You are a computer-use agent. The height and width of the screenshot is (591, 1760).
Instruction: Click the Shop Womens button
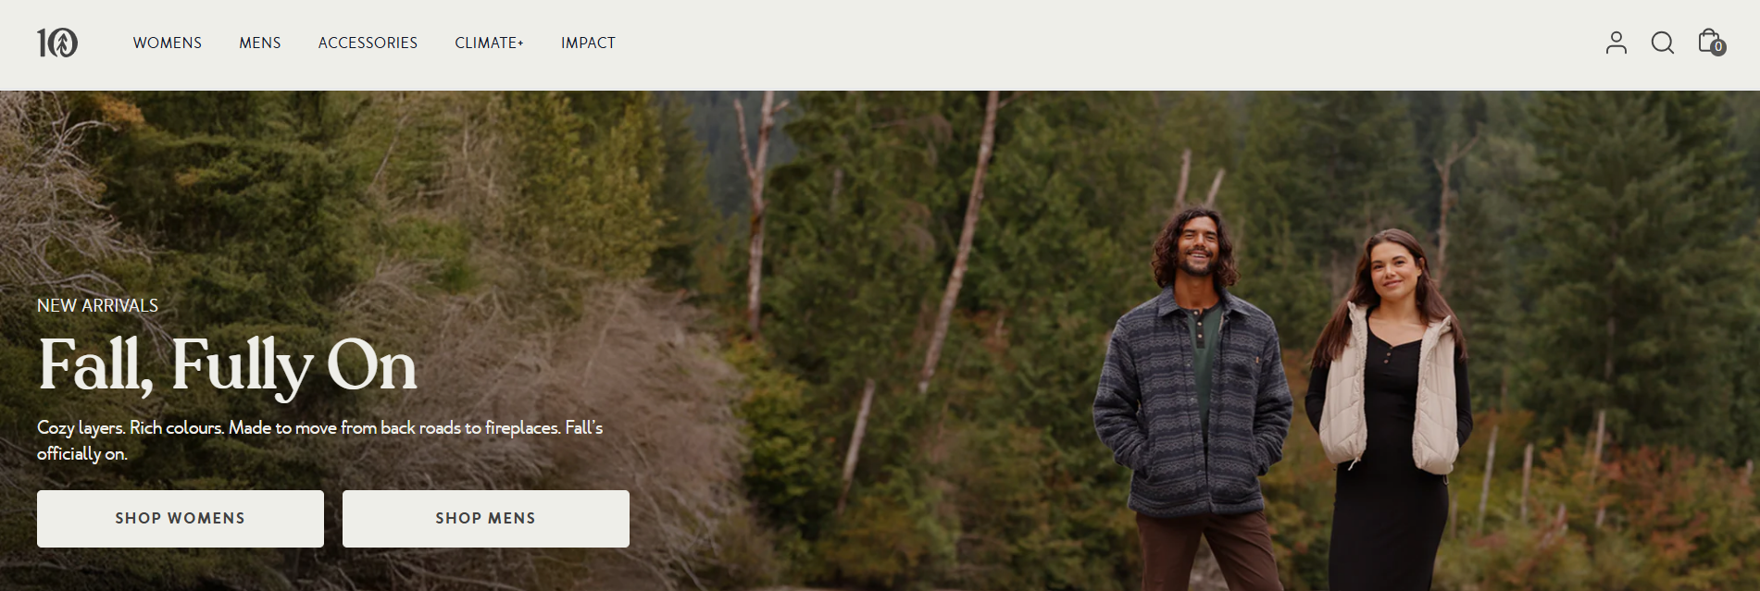click(181, 519)
